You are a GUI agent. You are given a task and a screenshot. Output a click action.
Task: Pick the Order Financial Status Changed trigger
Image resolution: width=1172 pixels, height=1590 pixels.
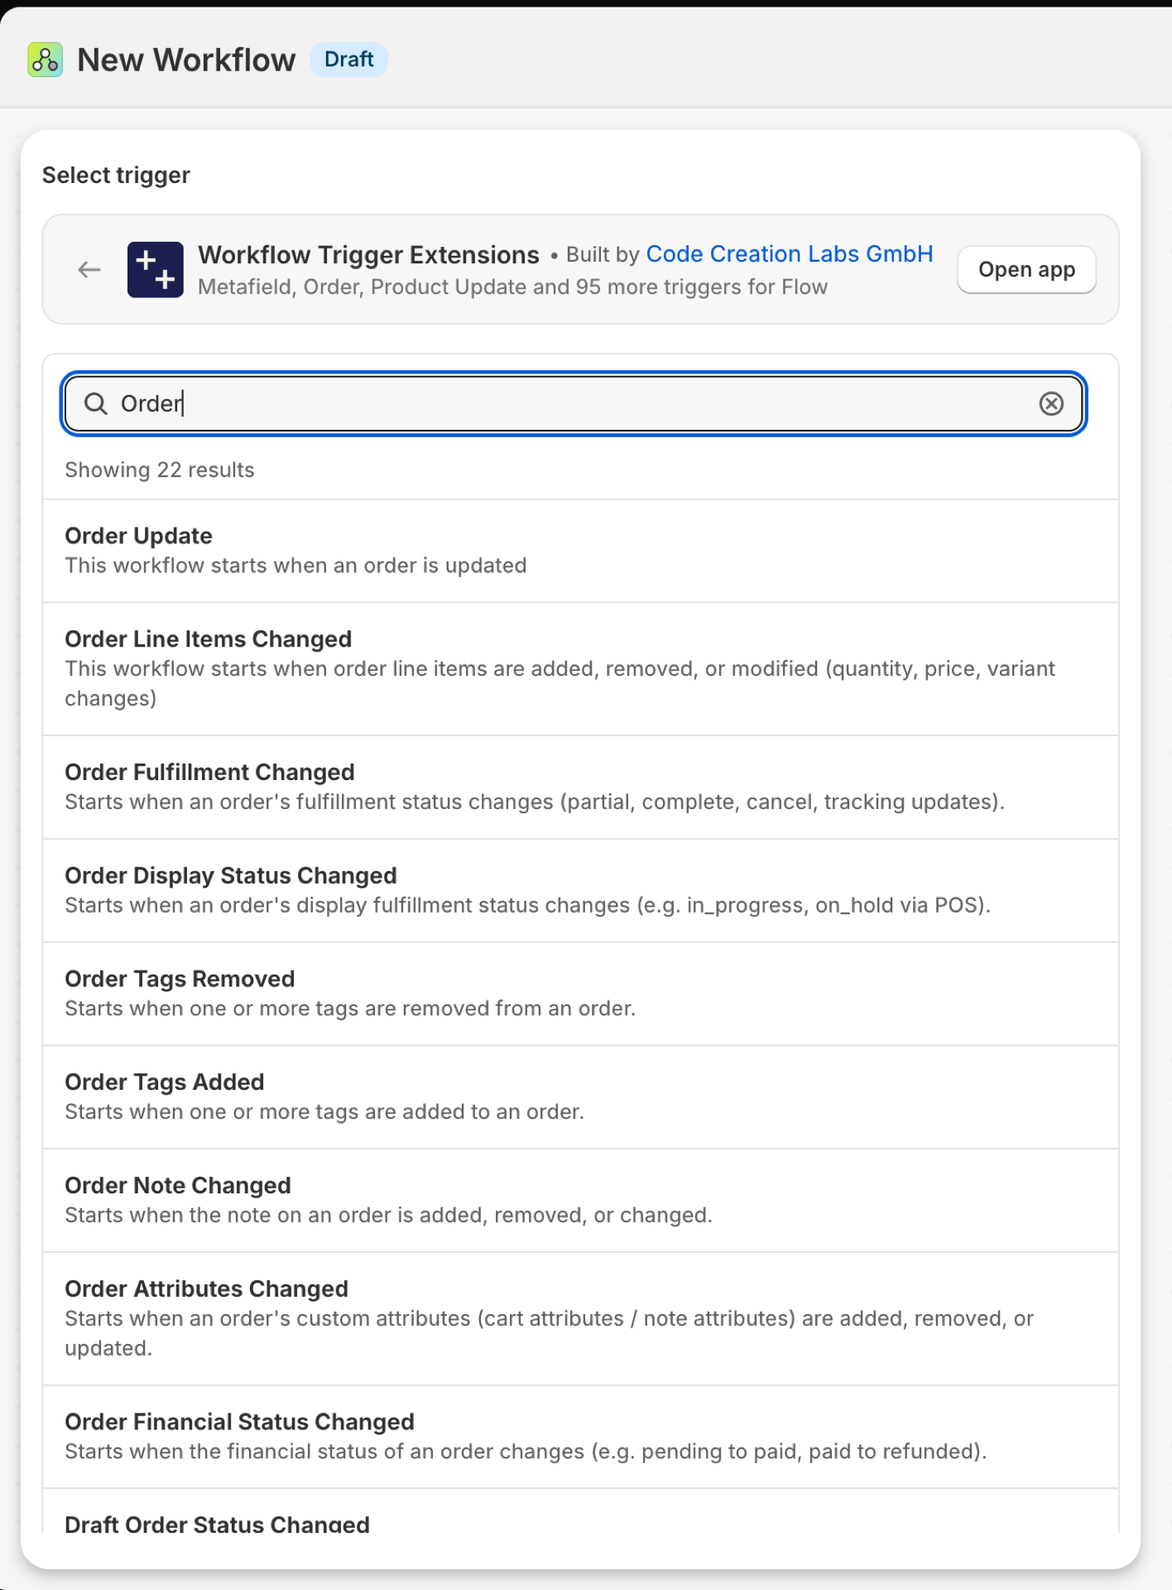point(581,1437)
